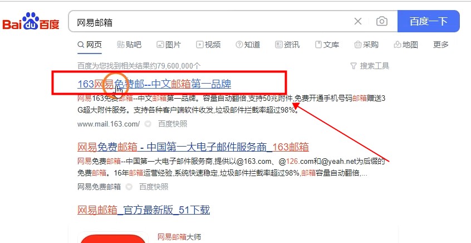Select the 知道 tab

pos(248,45)
